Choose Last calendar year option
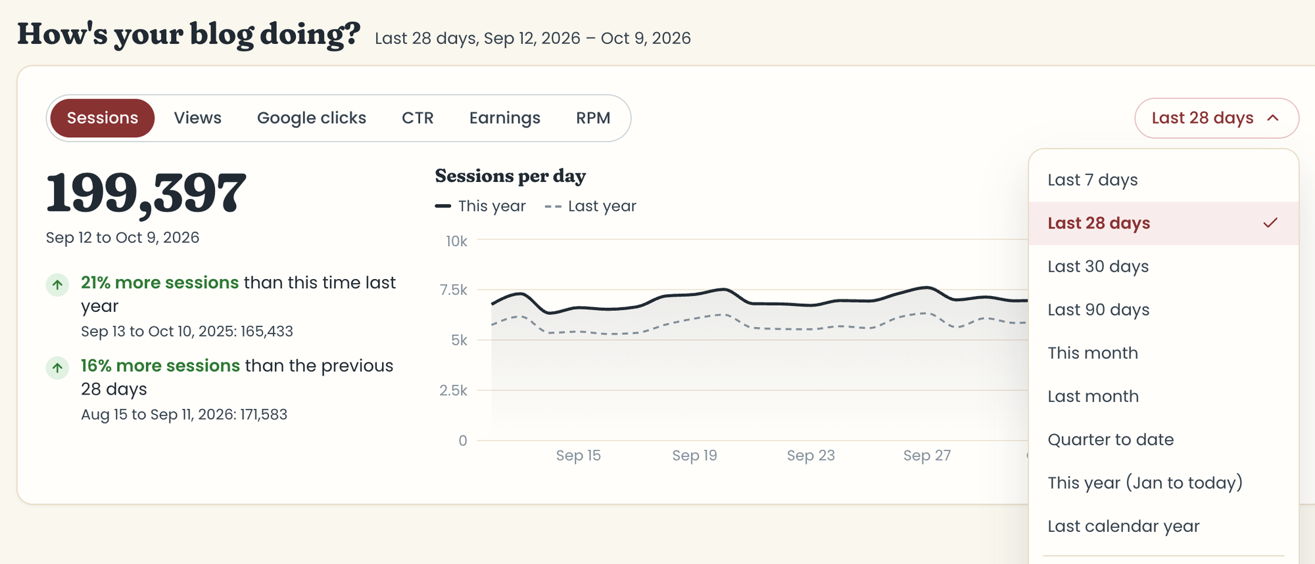1315x564 pixels. point(1164,527)
